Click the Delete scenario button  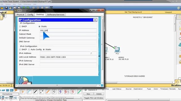pyautogui.click(x=99, y=94)
